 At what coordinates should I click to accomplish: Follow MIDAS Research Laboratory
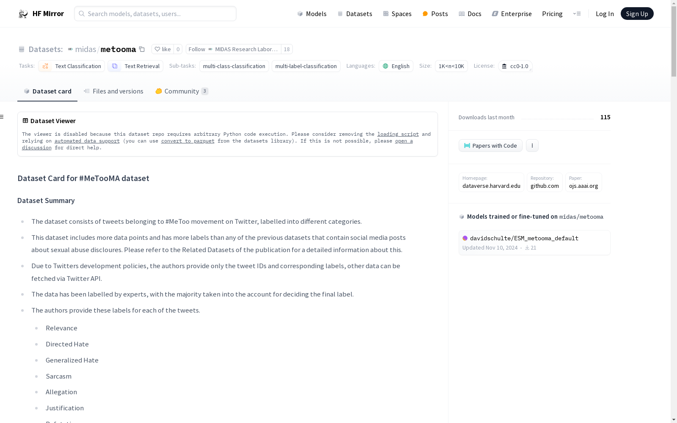[234, 49]
